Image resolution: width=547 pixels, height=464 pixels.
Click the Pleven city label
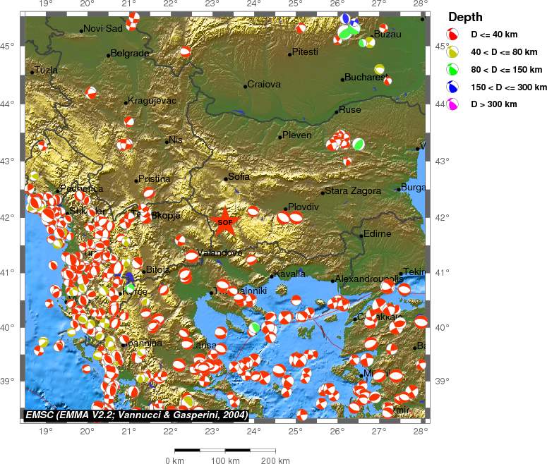pos(297,135)
